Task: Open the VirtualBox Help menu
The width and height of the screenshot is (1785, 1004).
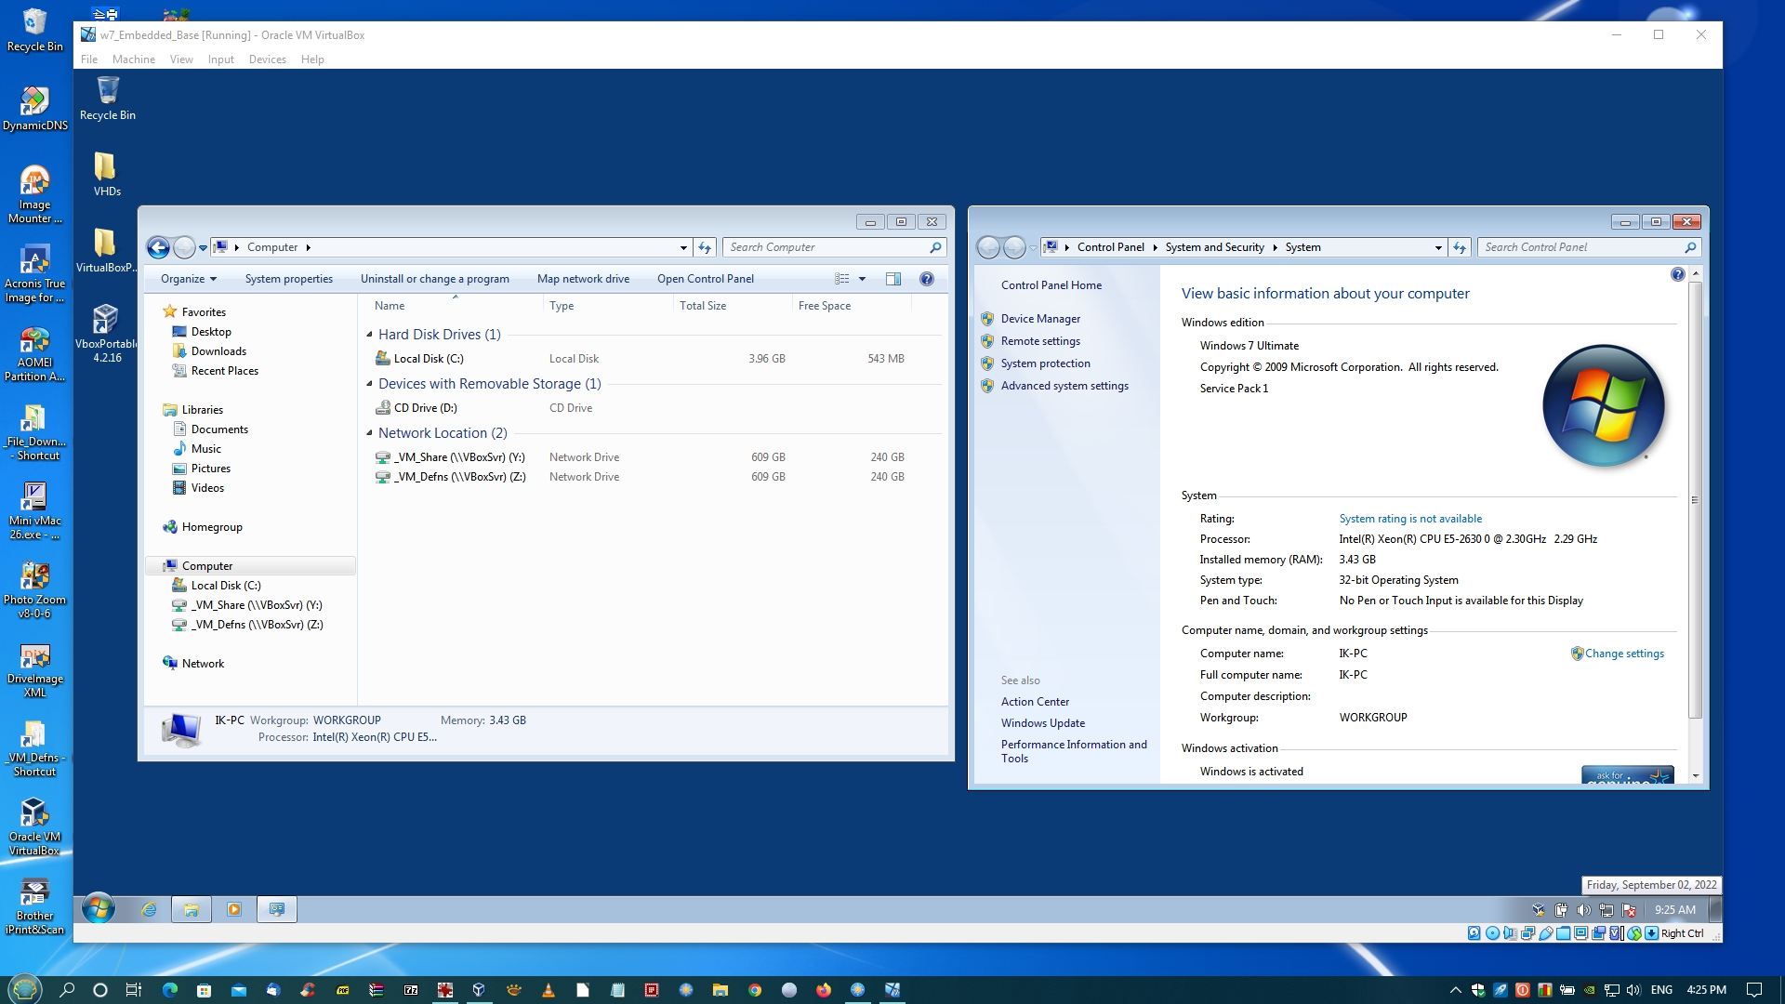Action: point(312,59)
